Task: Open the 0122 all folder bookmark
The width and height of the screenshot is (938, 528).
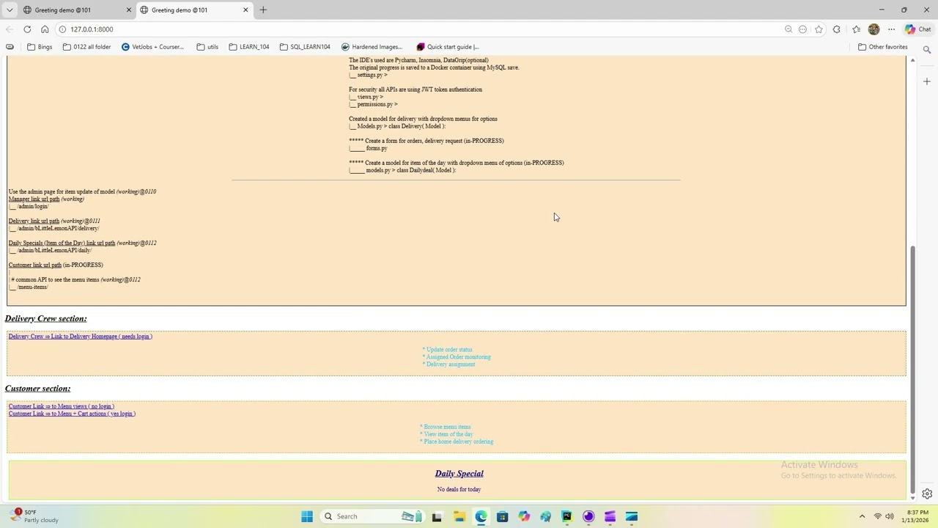Action: click(86, 47)
